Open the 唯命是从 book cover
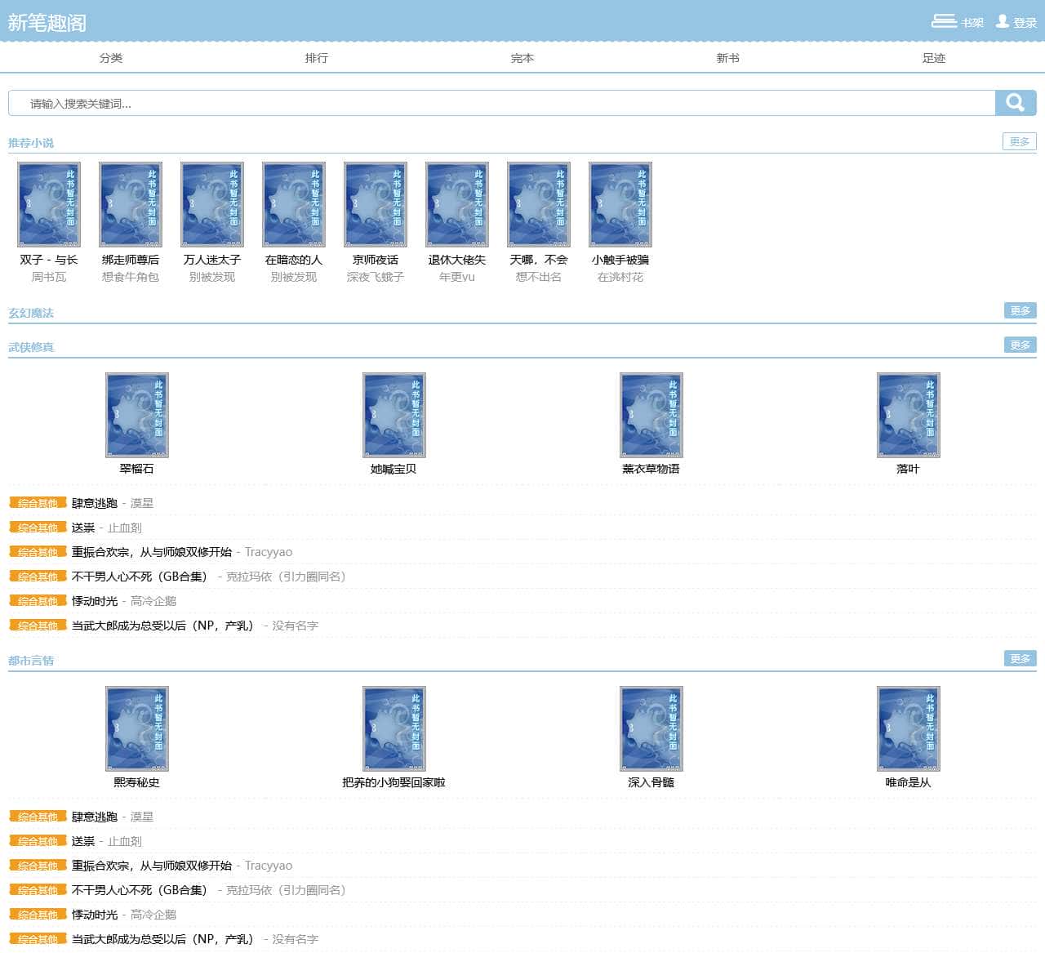The image size is (1045, 953). point(908,728)
